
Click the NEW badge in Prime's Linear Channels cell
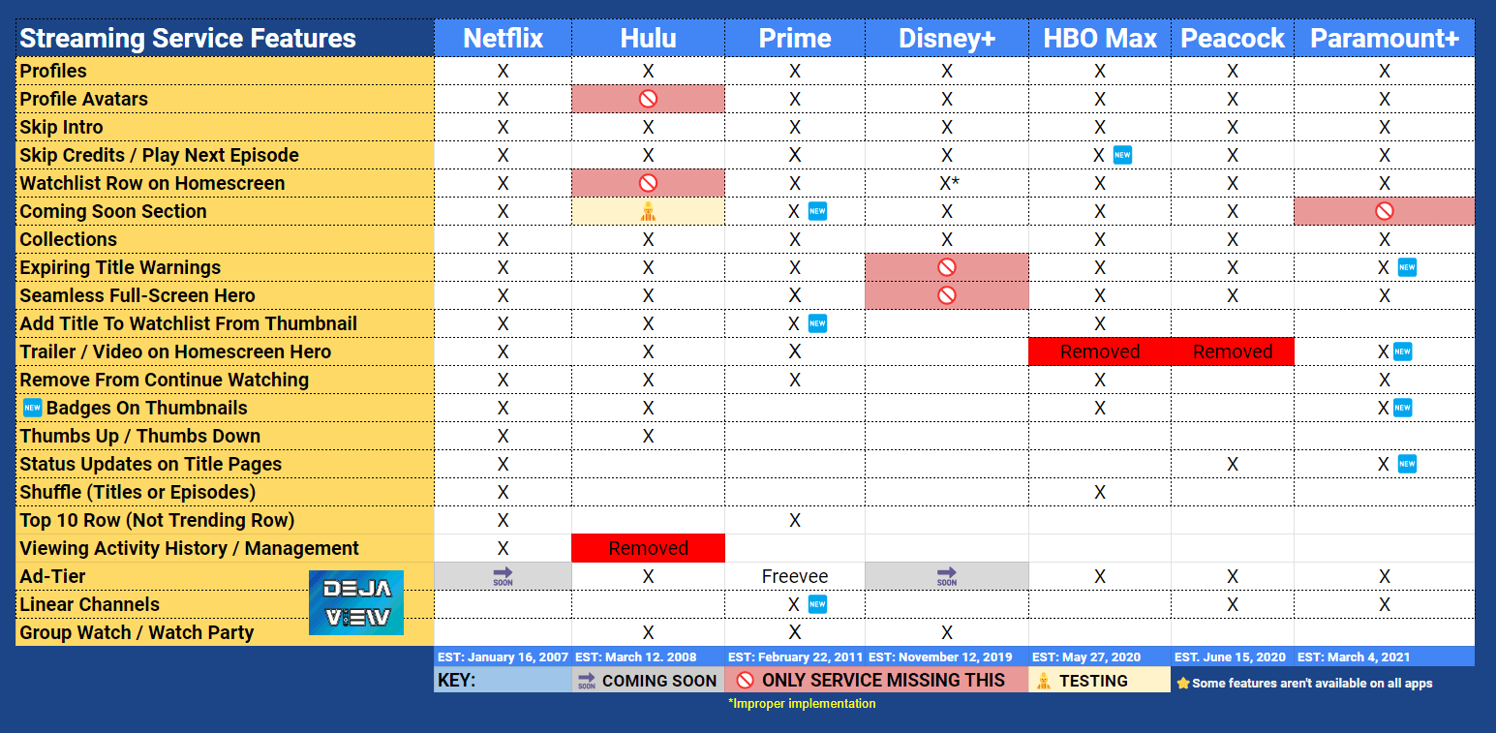tap(817, 604)
